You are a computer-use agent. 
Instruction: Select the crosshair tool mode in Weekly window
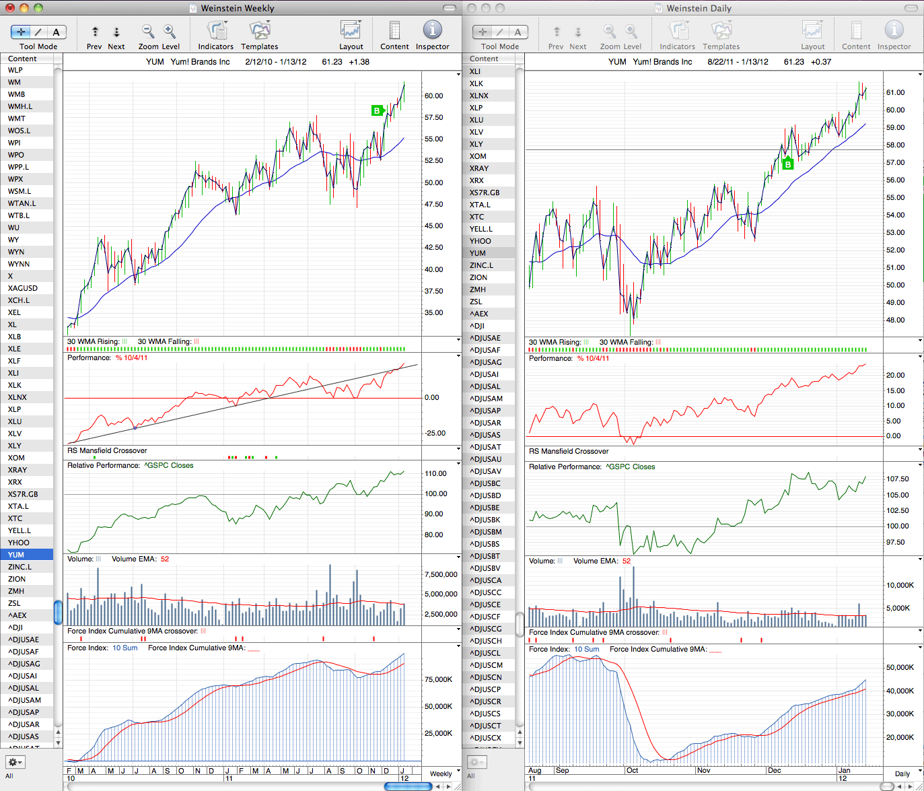coord(22,32)
